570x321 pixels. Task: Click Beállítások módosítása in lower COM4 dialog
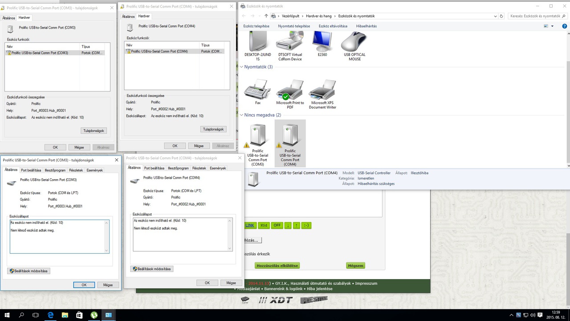pos(152,269)
